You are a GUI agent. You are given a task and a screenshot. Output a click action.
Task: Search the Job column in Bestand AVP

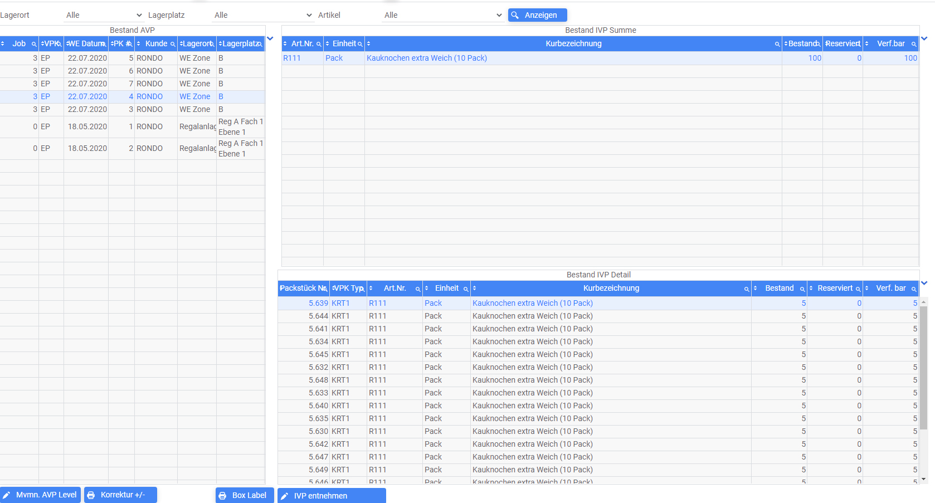(34, 44)
